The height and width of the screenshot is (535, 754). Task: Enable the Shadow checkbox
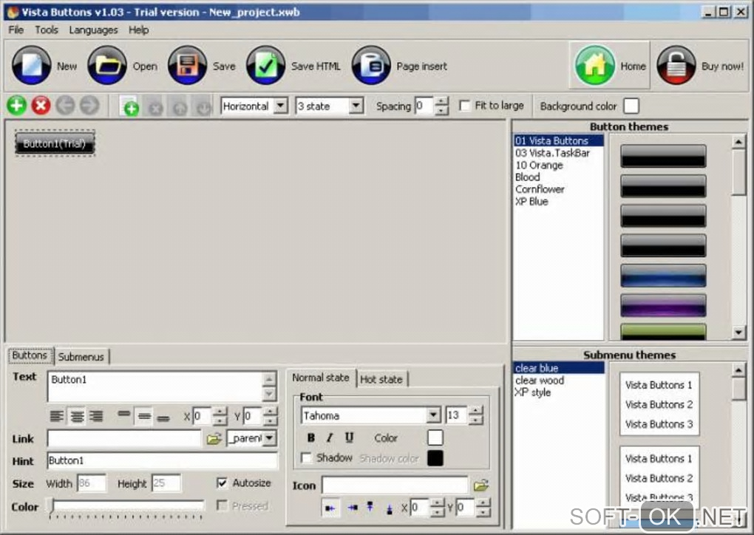[306, 457]
